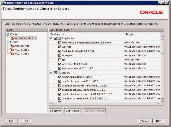Click webcenter-help row wc_spaces_cluster target cell
171x127 pixels.
coord(142,68)
